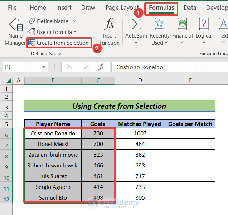Click Player Name header cell

click(x=53, y=124)
